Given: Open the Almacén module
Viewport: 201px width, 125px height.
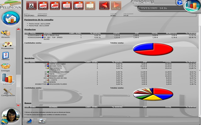Looking at the screenshot, I should click(x=6, y=34).
